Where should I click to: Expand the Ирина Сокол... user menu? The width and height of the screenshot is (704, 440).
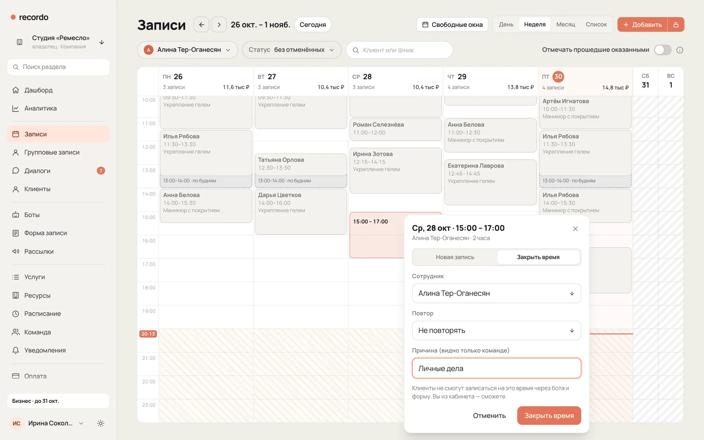click(48, 423)
